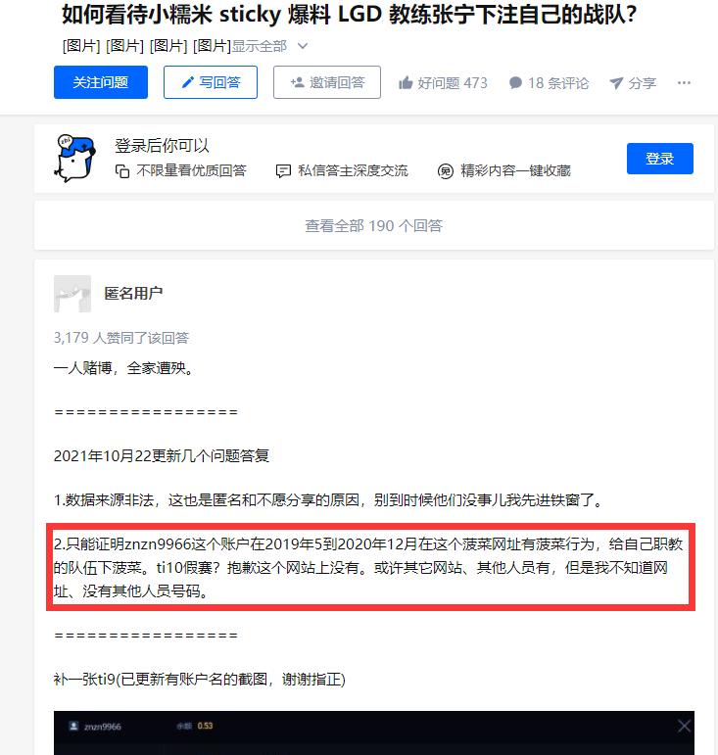
Task: Click the blue 登录 login button
Action: (x=660, y=159)
